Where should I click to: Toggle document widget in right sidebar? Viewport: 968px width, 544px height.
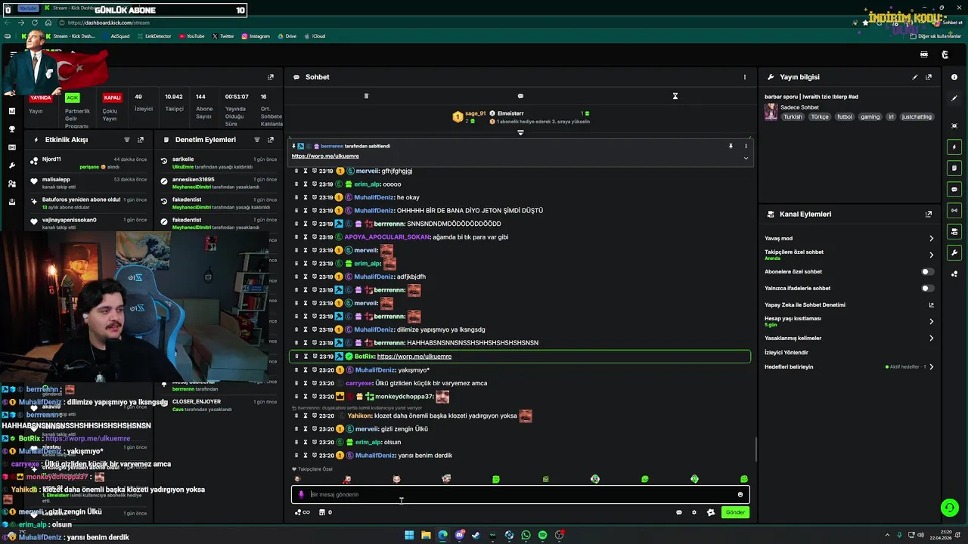954,168
